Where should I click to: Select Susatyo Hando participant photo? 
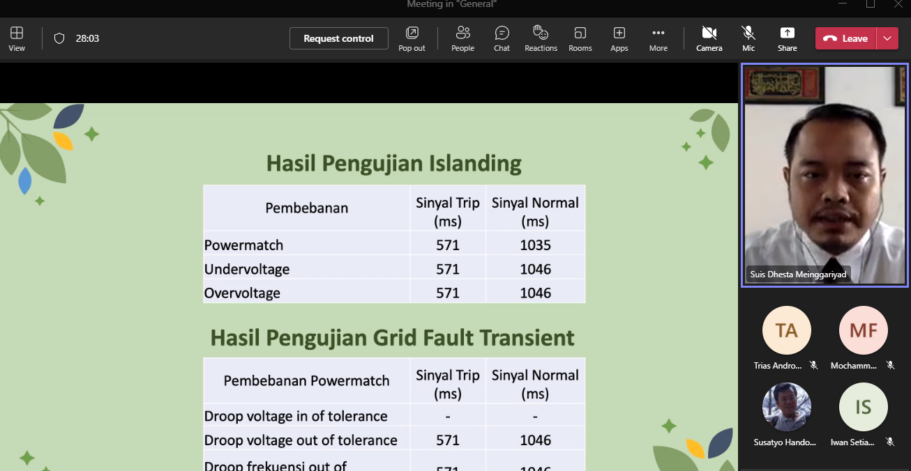[x=786, y=407]
